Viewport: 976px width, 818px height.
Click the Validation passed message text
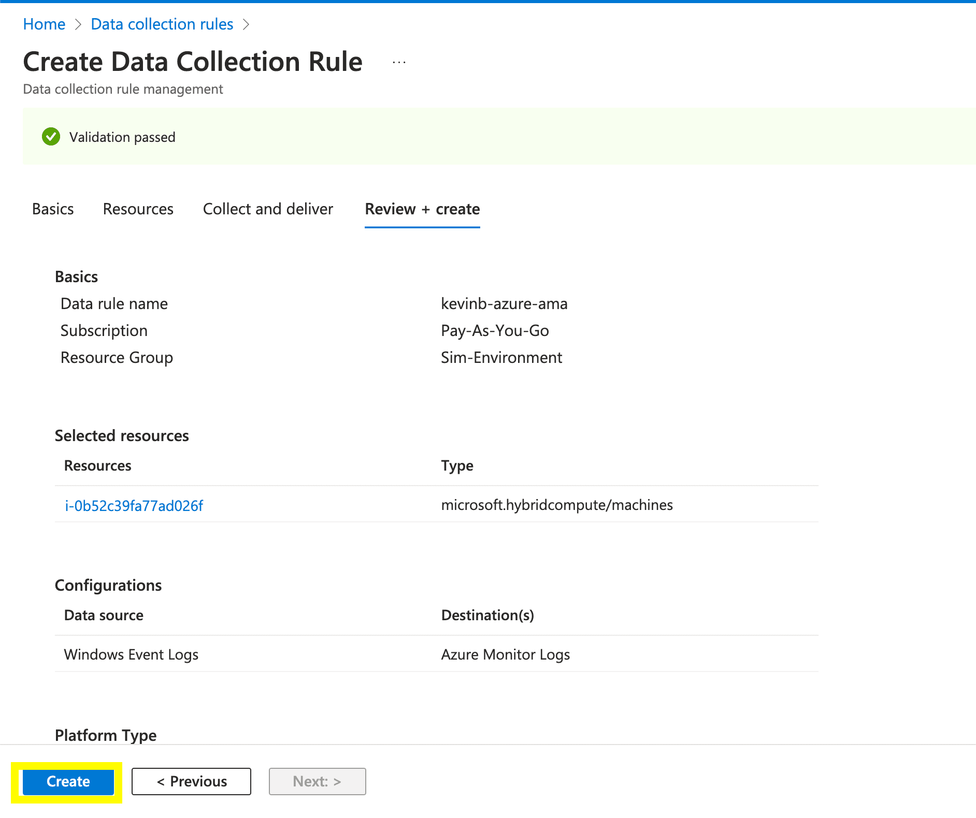pyautogui.click(x=122, y=137)
